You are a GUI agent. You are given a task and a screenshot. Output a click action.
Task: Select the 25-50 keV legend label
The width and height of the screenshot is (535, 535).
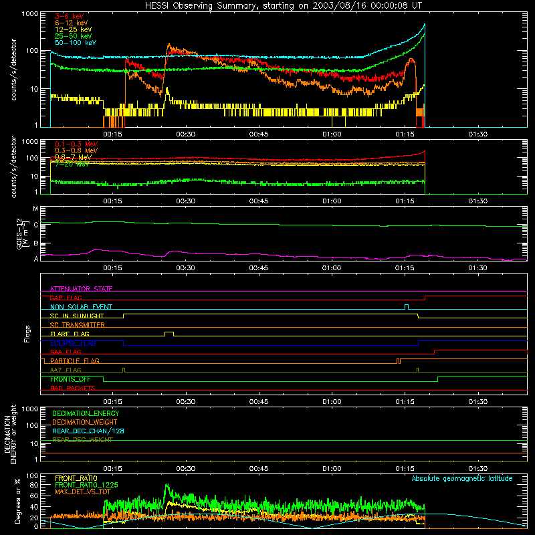click(x=74, y=36)
